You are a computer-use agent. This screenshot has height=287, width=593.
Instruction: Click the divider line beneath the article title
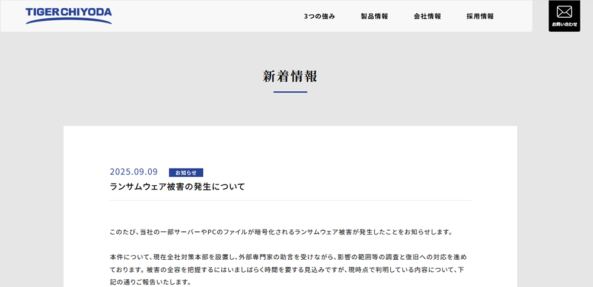pos(290,201)
